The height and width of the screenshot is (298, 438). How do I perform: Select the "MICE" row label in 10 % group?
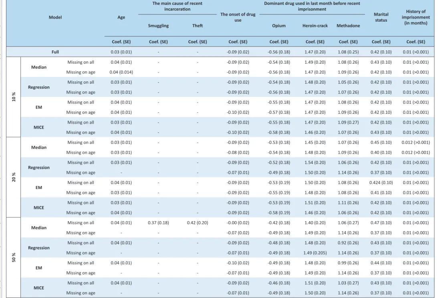tap(39, 127)
